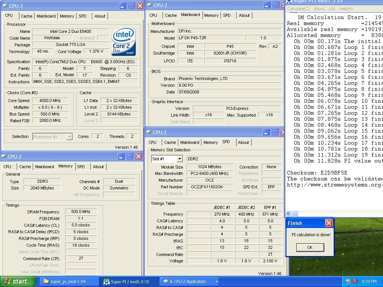Open the Calculate(C) menu in Super PI
The height and width of the screenshot is (287, 383).
tap(298, 9)
